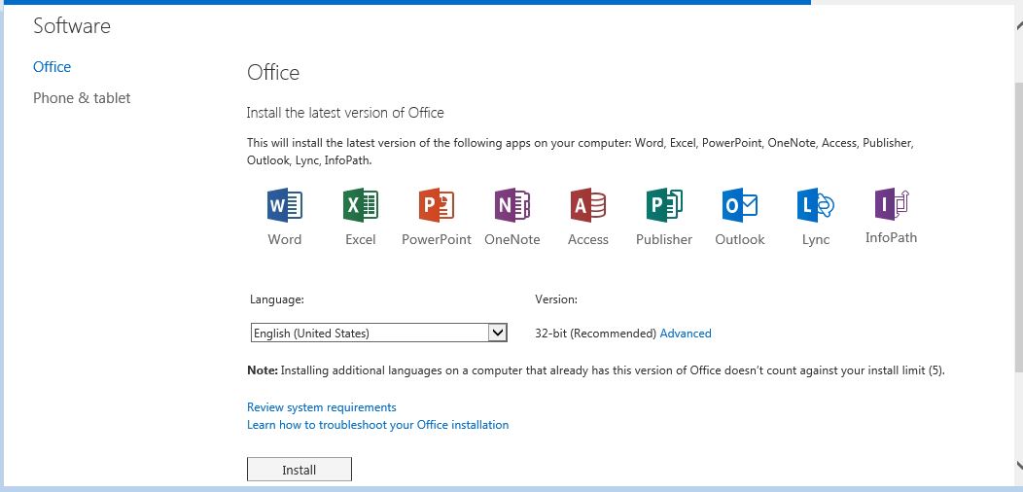
Task: Click the Lync app icon
Action: pyautogui.click(x=816, y=205)
